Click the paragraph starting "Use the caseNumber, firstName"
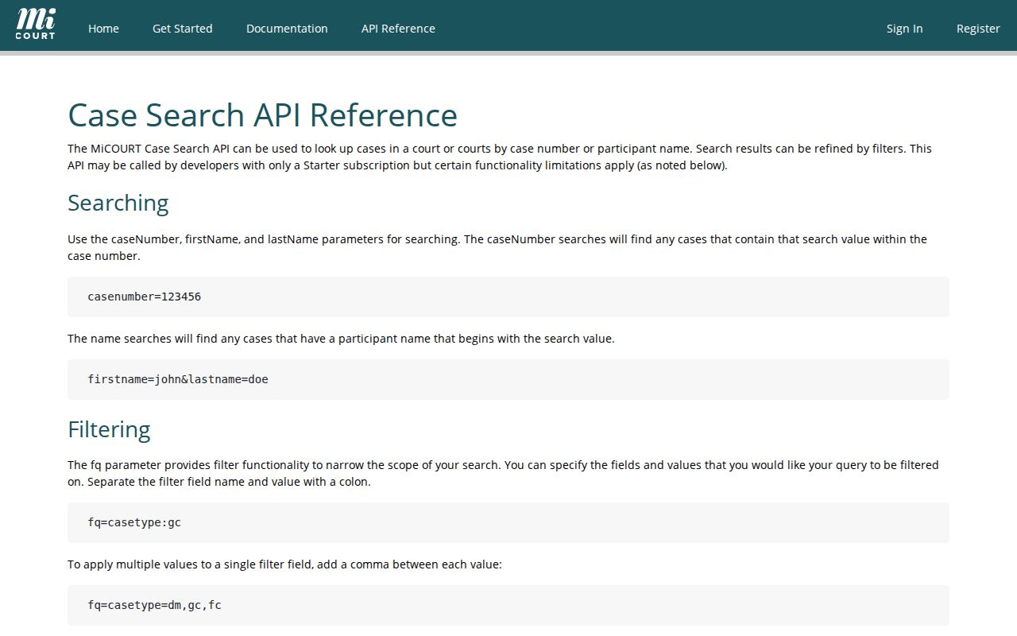Viewport: 1017px width, 636px height. click(x=497, y=247)
